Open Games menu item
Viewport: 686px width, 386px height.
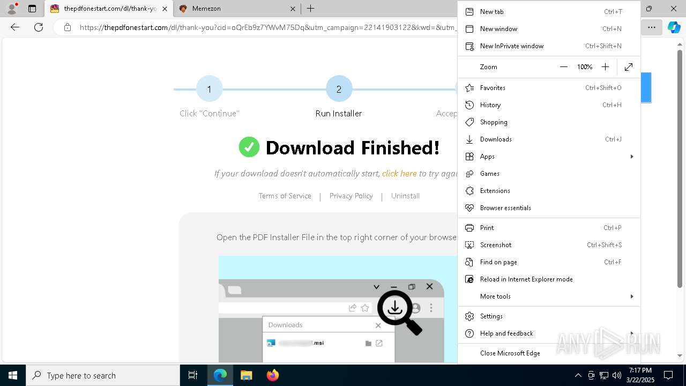click(x=549, y=173)
